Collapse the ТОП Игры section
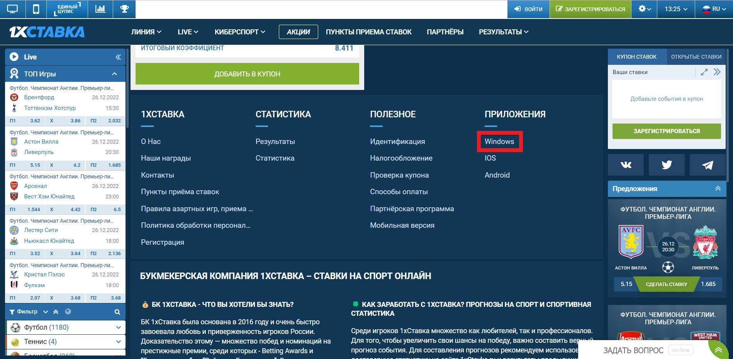 114,74
